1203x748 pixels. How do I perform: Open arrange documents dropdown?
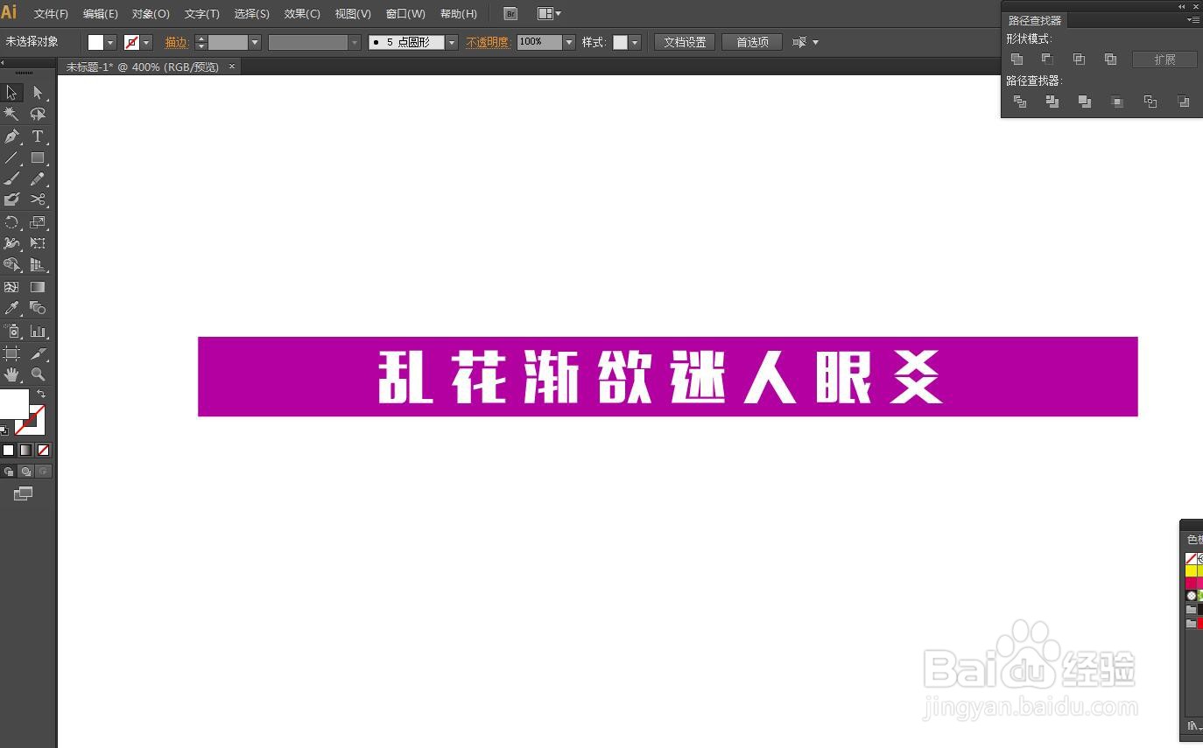[x=550, y=14]
